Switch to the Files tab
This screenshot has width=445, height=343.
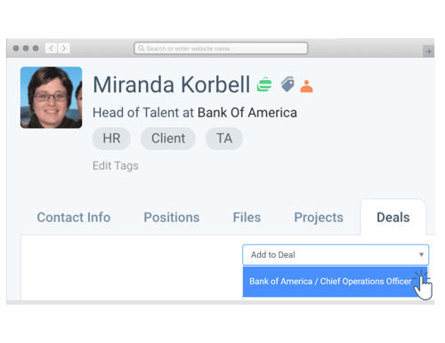click(247, 218)
